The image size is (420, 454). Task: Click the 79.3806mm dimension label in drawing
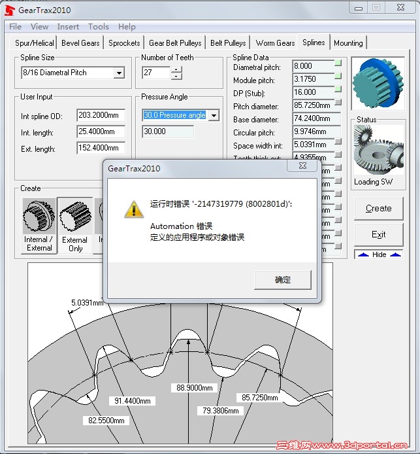pos(220,411)
